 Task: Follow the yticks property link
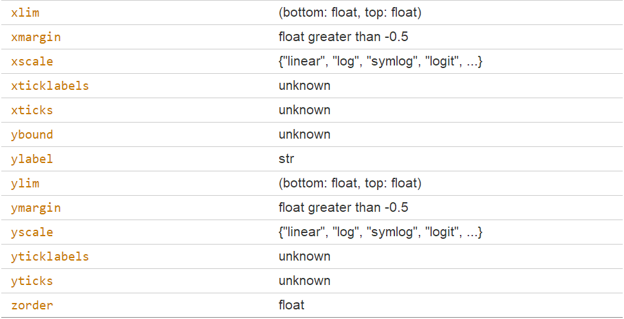click(x=32, y=281)
